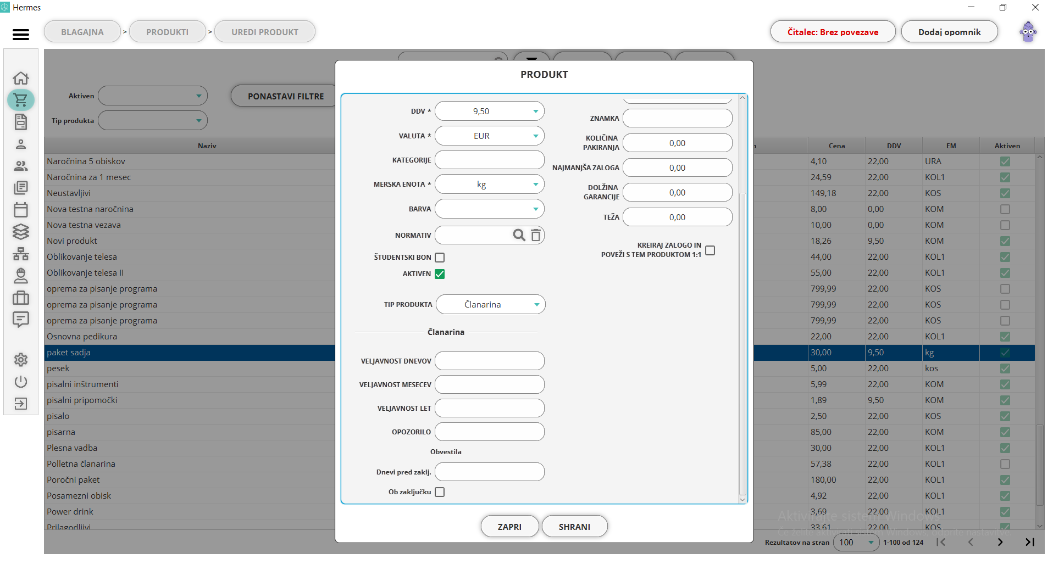Open the shopping cart sidebar icon
This screenshot has width=1053, height=564.
click(x=21, y=100)
